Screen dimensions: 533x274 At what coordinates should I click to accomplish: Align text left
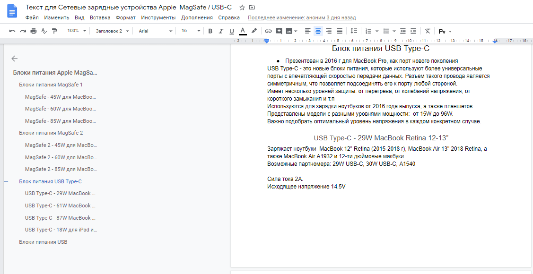click(307, 31)
